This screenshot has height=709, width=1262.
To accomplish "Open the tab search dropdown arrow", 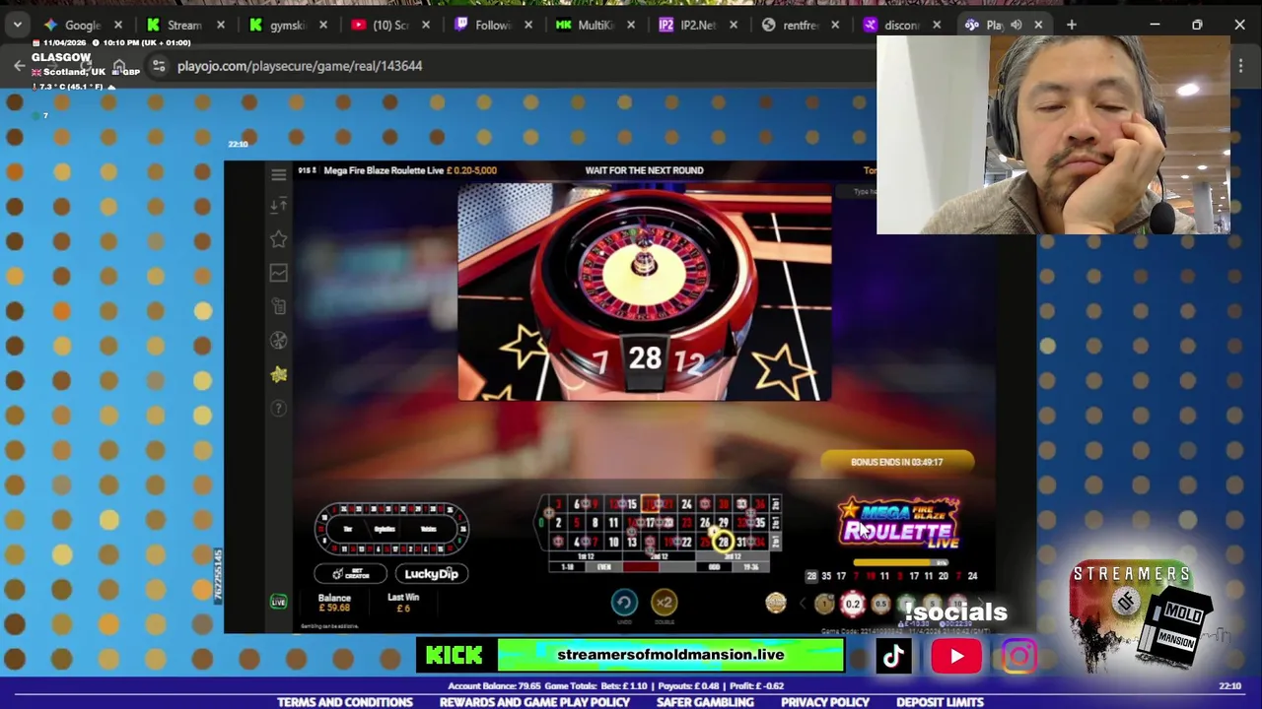I will [17, 25].
